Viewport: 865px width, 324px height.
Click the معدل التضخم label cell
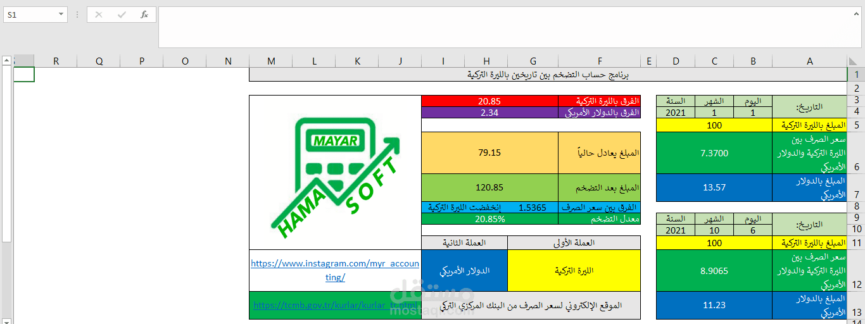click(x=599, y=219)
